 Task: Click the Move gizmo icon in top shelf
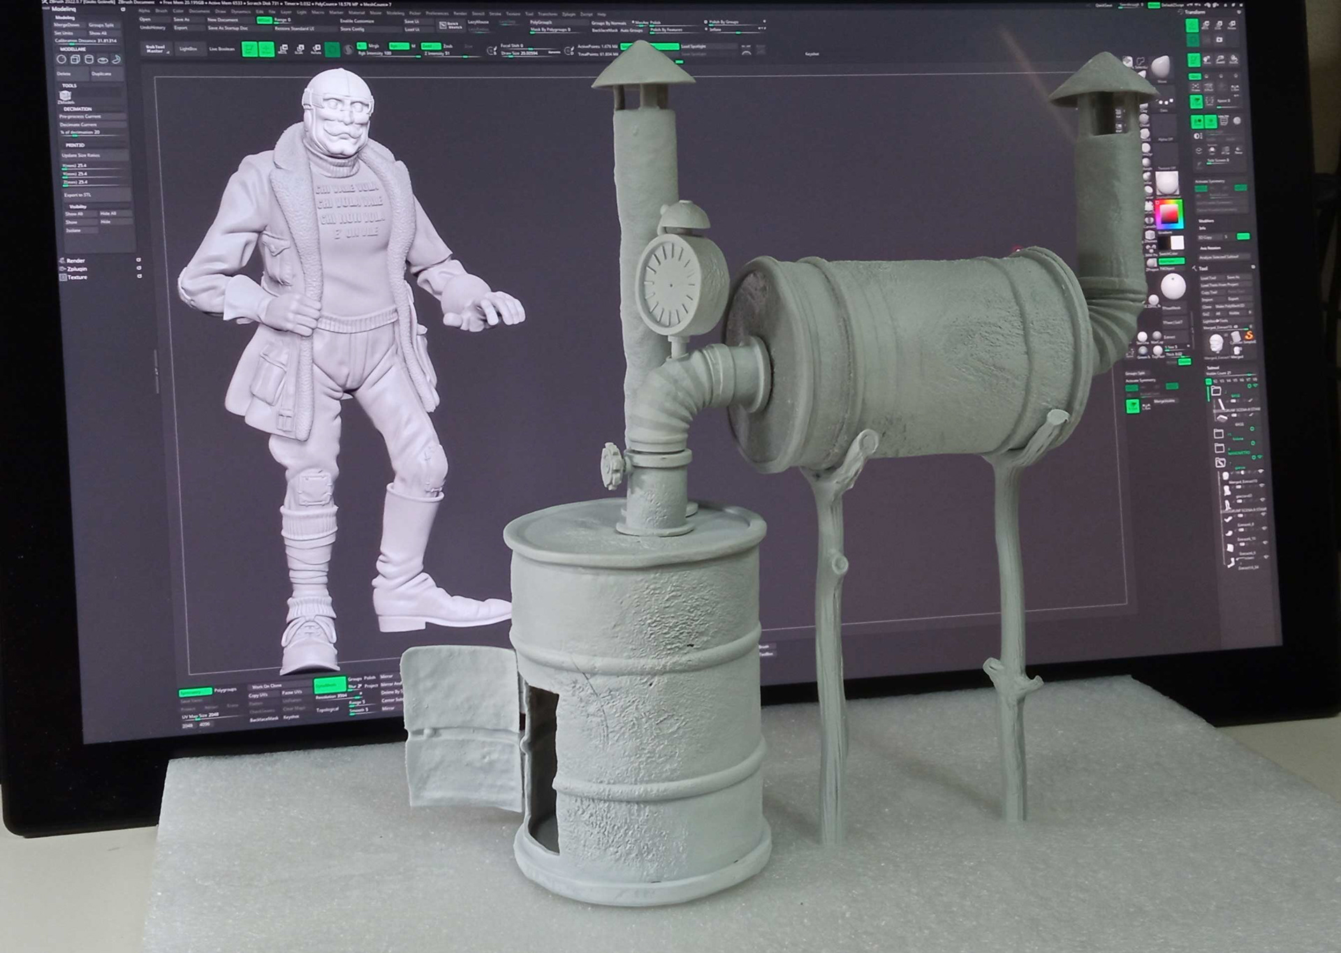(x=283, y=49)
